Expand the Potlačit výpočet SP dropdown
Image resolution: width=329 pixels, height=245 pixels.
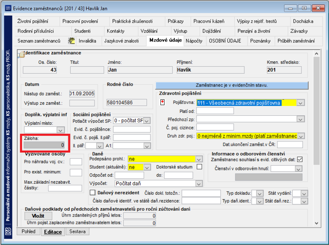147,121
